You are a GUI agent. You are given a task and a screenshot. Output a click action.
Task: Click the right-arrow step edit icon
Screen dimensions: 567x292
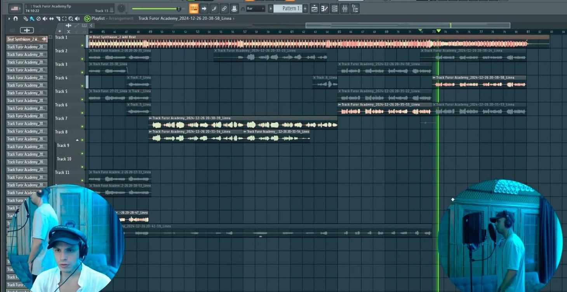(204, 9)
